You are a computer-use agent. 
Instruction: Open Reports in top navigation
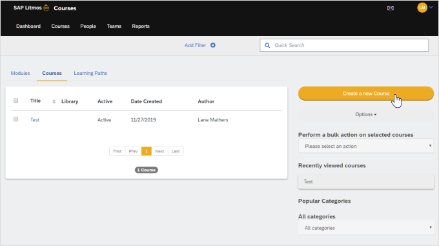click(x=141, y=26)
